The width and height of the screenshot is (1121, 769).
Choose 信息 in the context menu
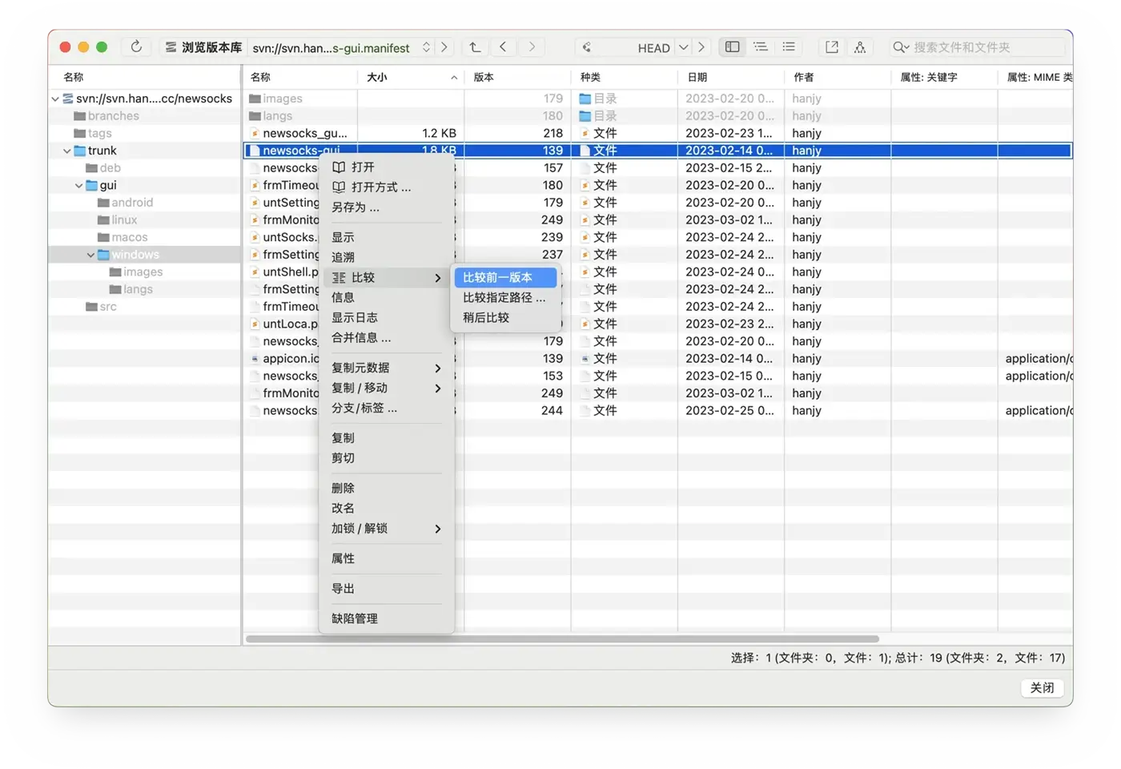(387, 297)
